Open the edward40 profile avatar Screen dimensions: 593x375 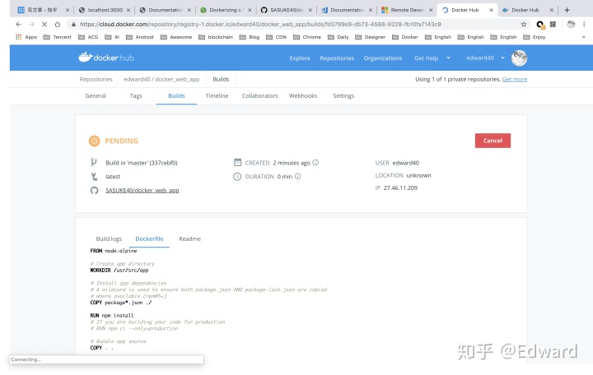pyautogui.click(x=519, y=58)
